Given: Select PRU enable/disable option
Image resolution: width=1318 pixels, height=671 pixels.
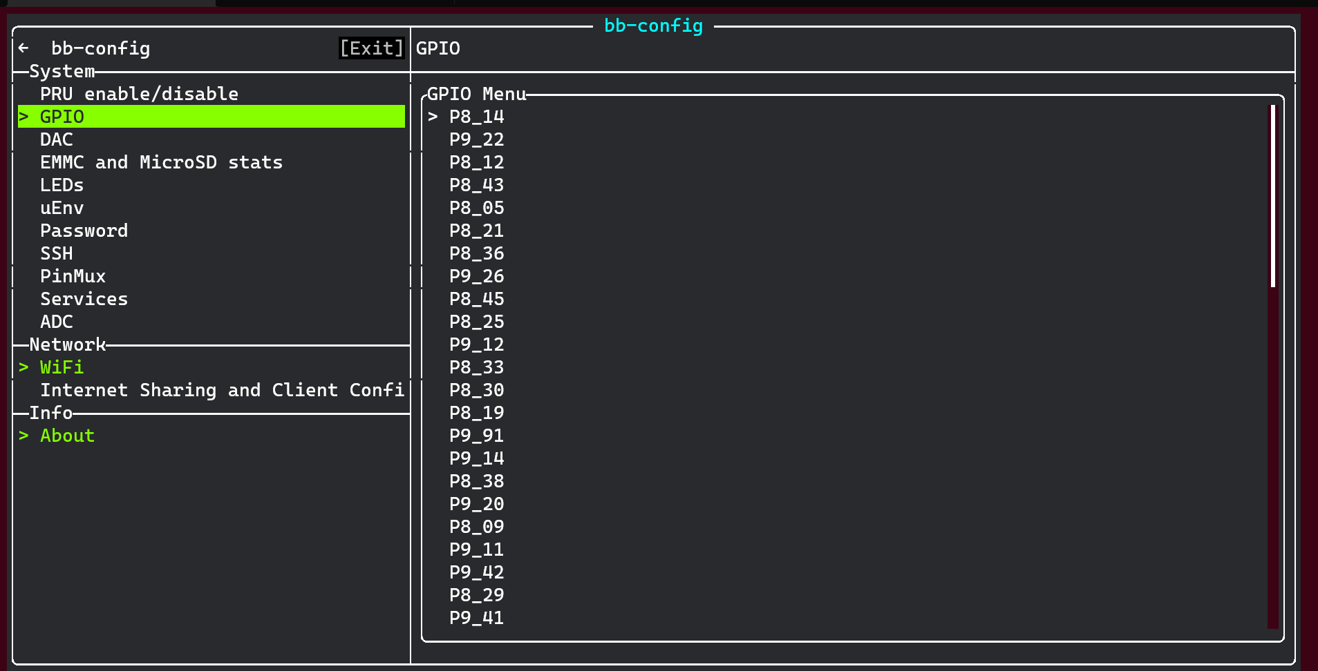Looking at the screenshot, I should coord(140,93).
